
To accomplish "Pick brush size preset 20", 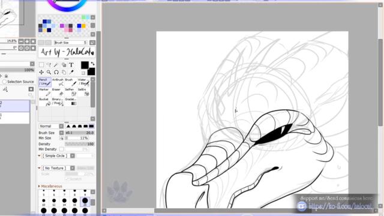I will [85, 202].
